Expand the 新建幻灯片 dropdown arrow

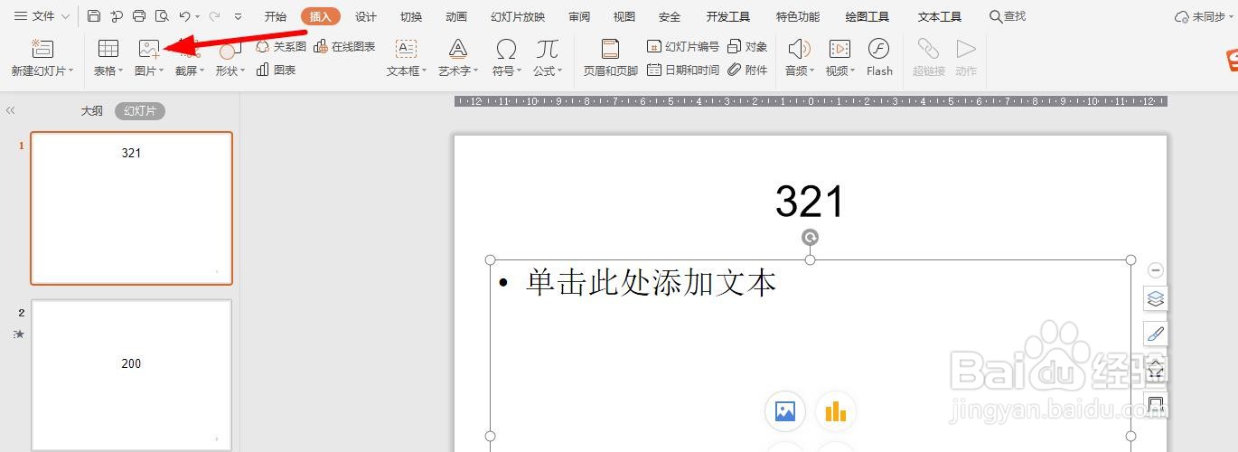[x=72, y=71]
